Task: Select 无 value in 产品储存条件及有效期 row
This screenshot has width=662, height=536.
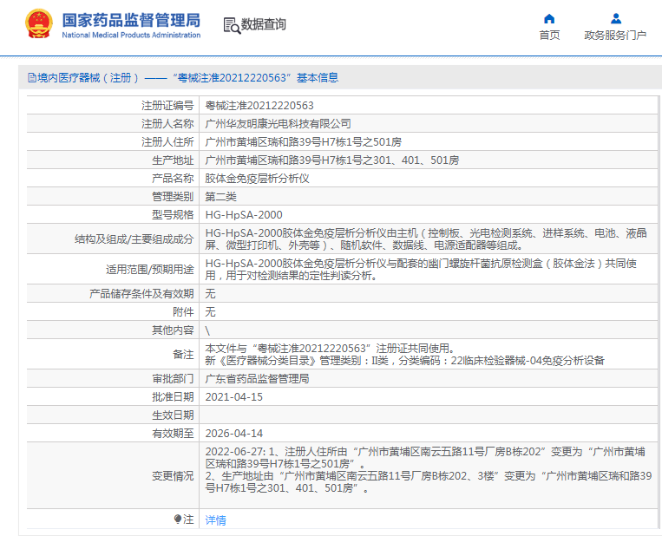Action: click(210, 294)
